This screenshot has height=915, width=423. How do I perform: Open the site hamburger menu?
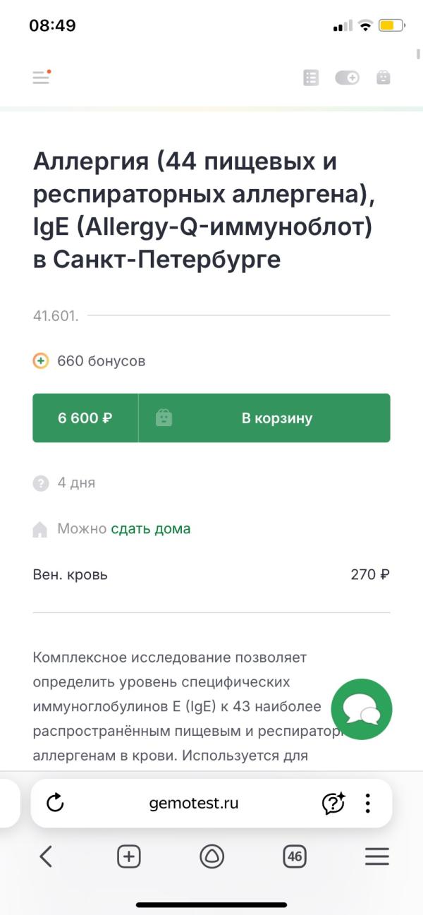(42, 78)
